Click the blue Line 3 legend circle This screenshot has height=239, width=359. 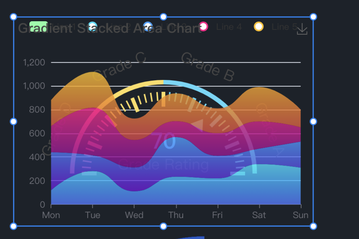(148, 27)
